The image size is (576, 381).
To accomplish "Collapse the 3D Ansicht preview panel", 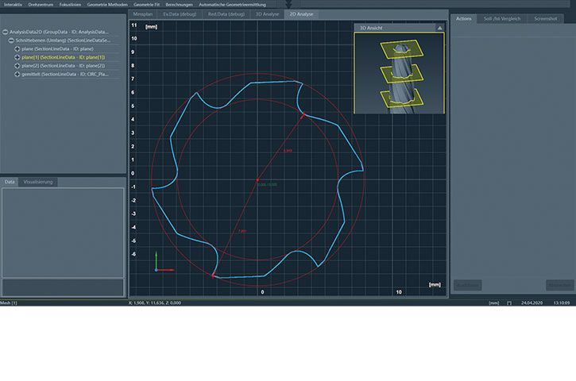I will pyautogui.click(x=439, y=28).
